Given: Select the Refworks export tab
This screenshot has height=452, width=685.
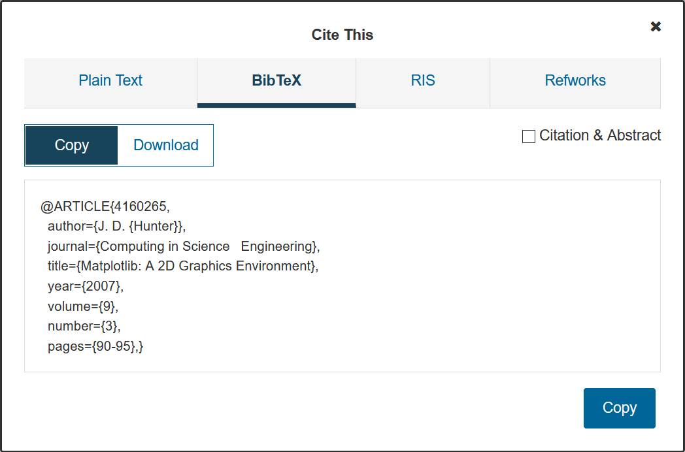Looking at the screenshot, I should pos(575,80).
